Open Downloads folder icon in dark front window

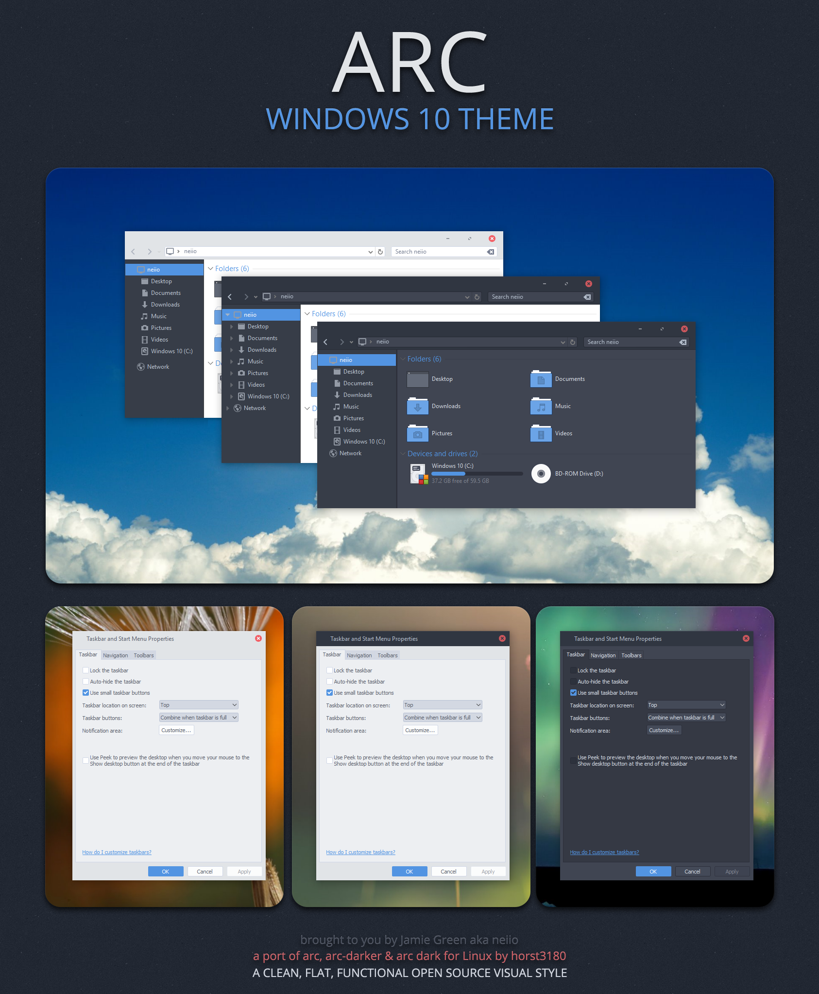418,406
